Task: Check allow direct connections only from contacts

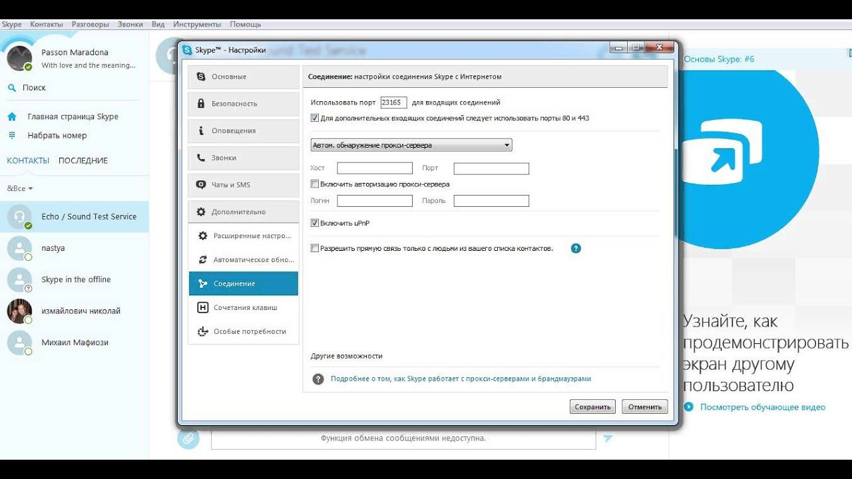Action: click(315, 248)
